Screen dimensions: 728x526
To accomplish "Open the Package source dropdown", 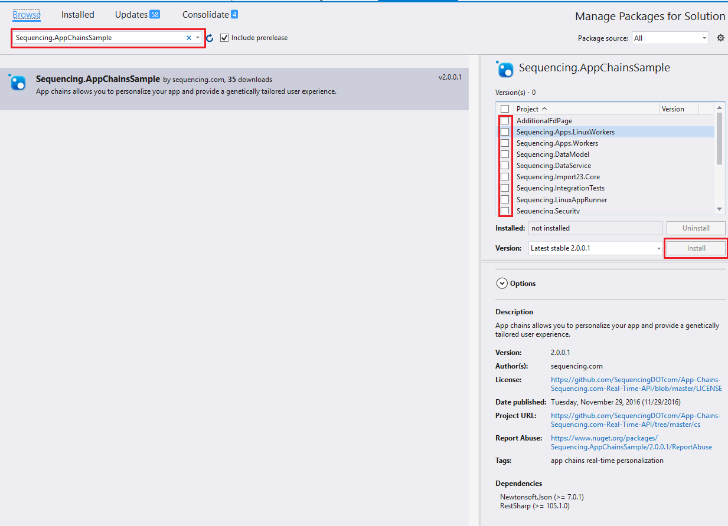I will coord(670,38).
